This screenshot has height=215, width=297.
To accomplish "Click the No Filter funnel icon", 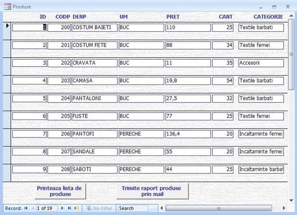I will [88, 208].
